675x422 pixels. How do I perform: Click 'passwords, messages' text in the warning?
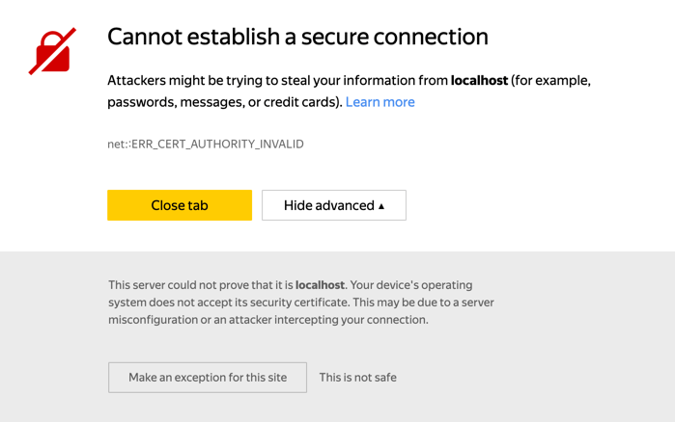pos(176,102)
